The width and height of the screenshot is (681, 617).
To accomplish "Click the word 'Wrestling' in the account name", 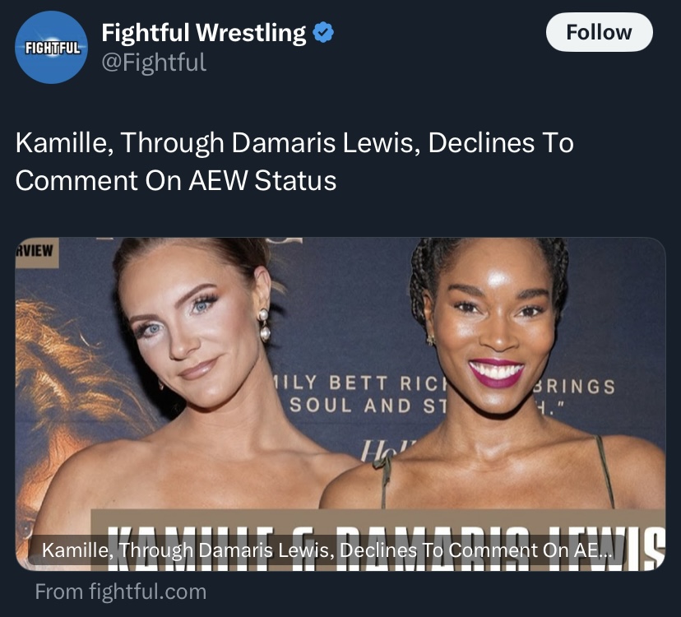I will tap(251, 33).
